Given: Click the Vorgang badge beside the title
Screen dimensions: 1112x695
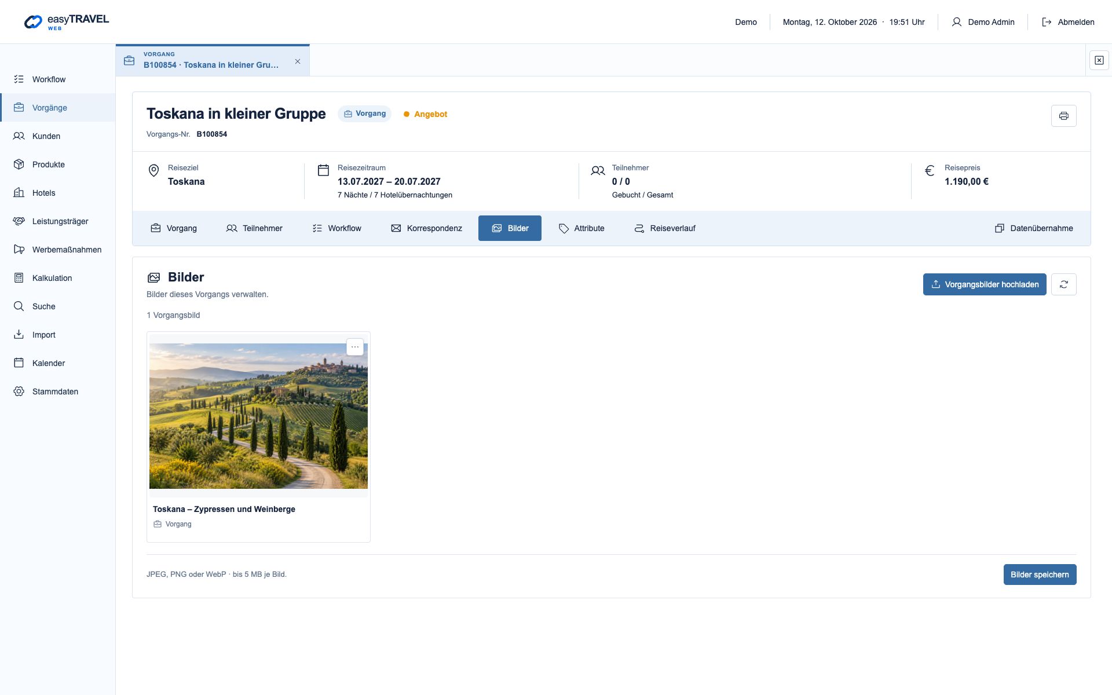Looking at the screenshot, I should 365,114.
